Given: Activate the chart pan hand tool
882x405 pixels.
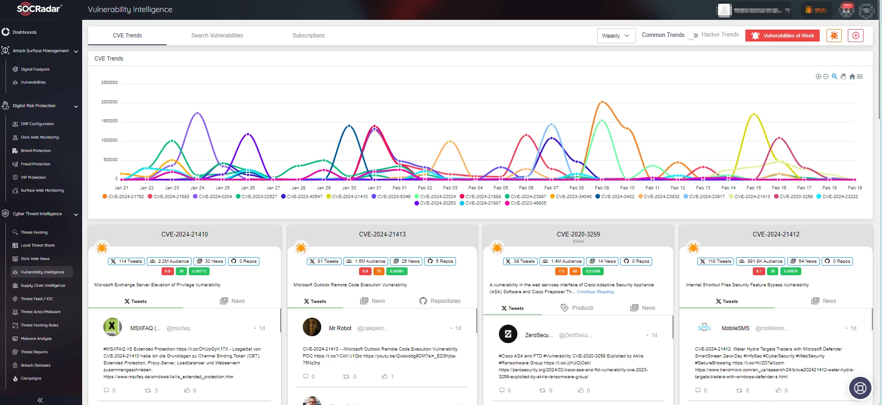Looking at the screenshot, I should click(843, 77).
